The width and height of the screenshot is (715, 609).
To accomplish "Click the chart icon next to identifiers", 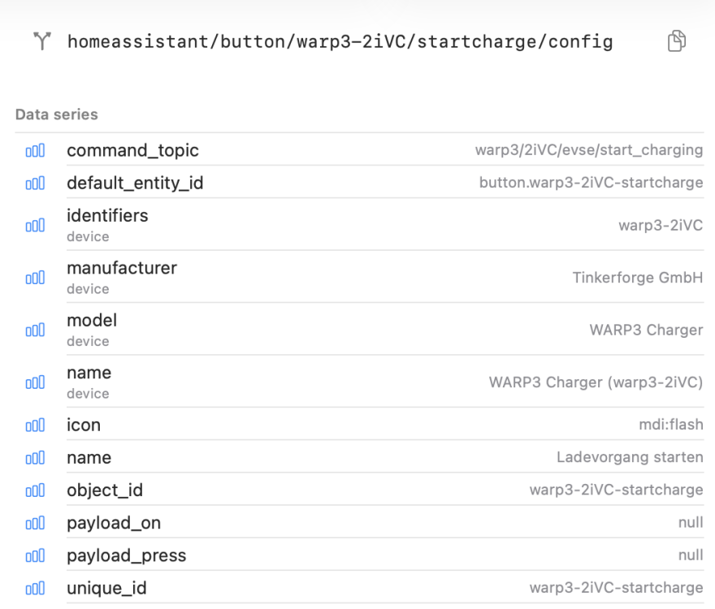I will [35, 225].
